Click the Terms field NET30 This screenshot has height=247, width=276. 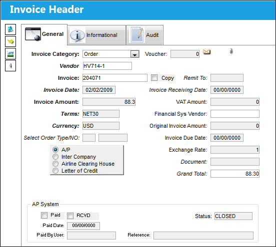click(x=101, y=114)
